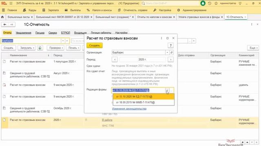Open the Зарплата section
The height and width of the screenshot is (146, 261).
51,10
